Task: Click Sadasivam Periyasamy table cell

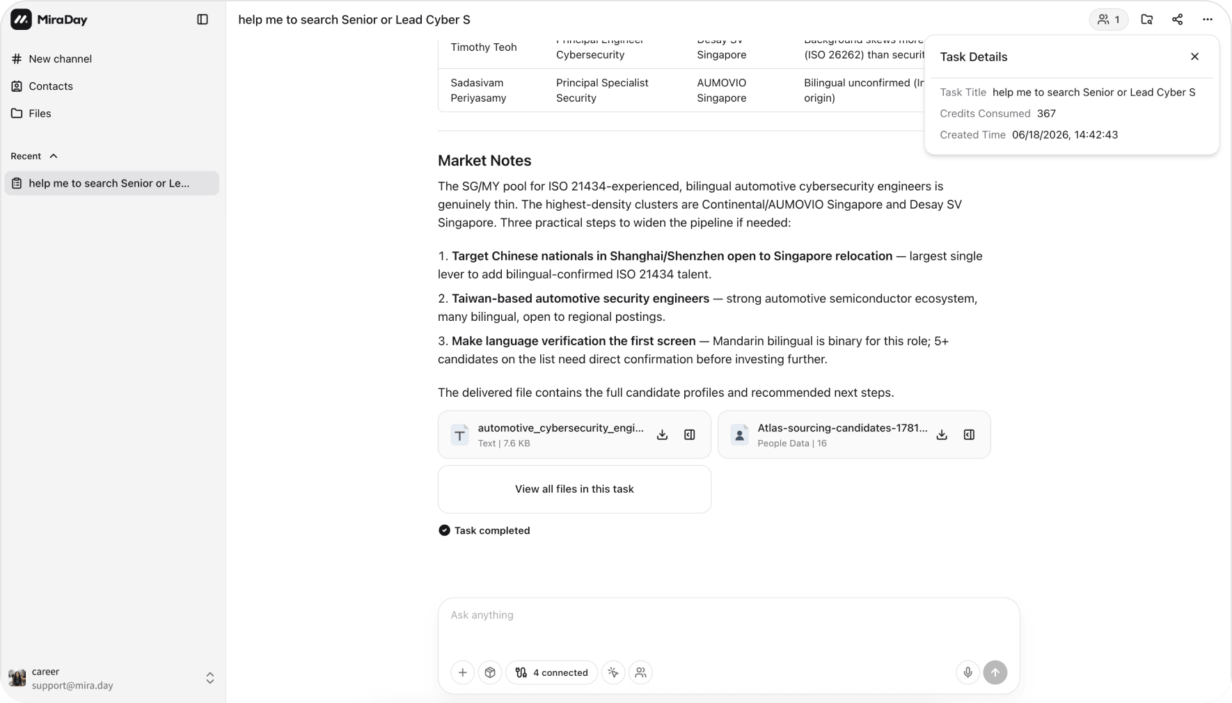Action: pos(478,90)
